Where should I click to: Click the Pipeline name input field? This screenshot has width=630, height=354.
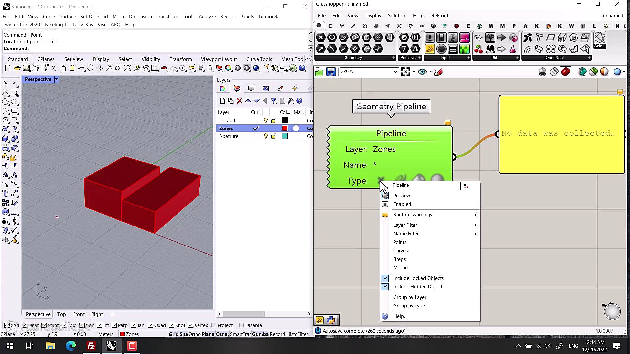point(426,186)
